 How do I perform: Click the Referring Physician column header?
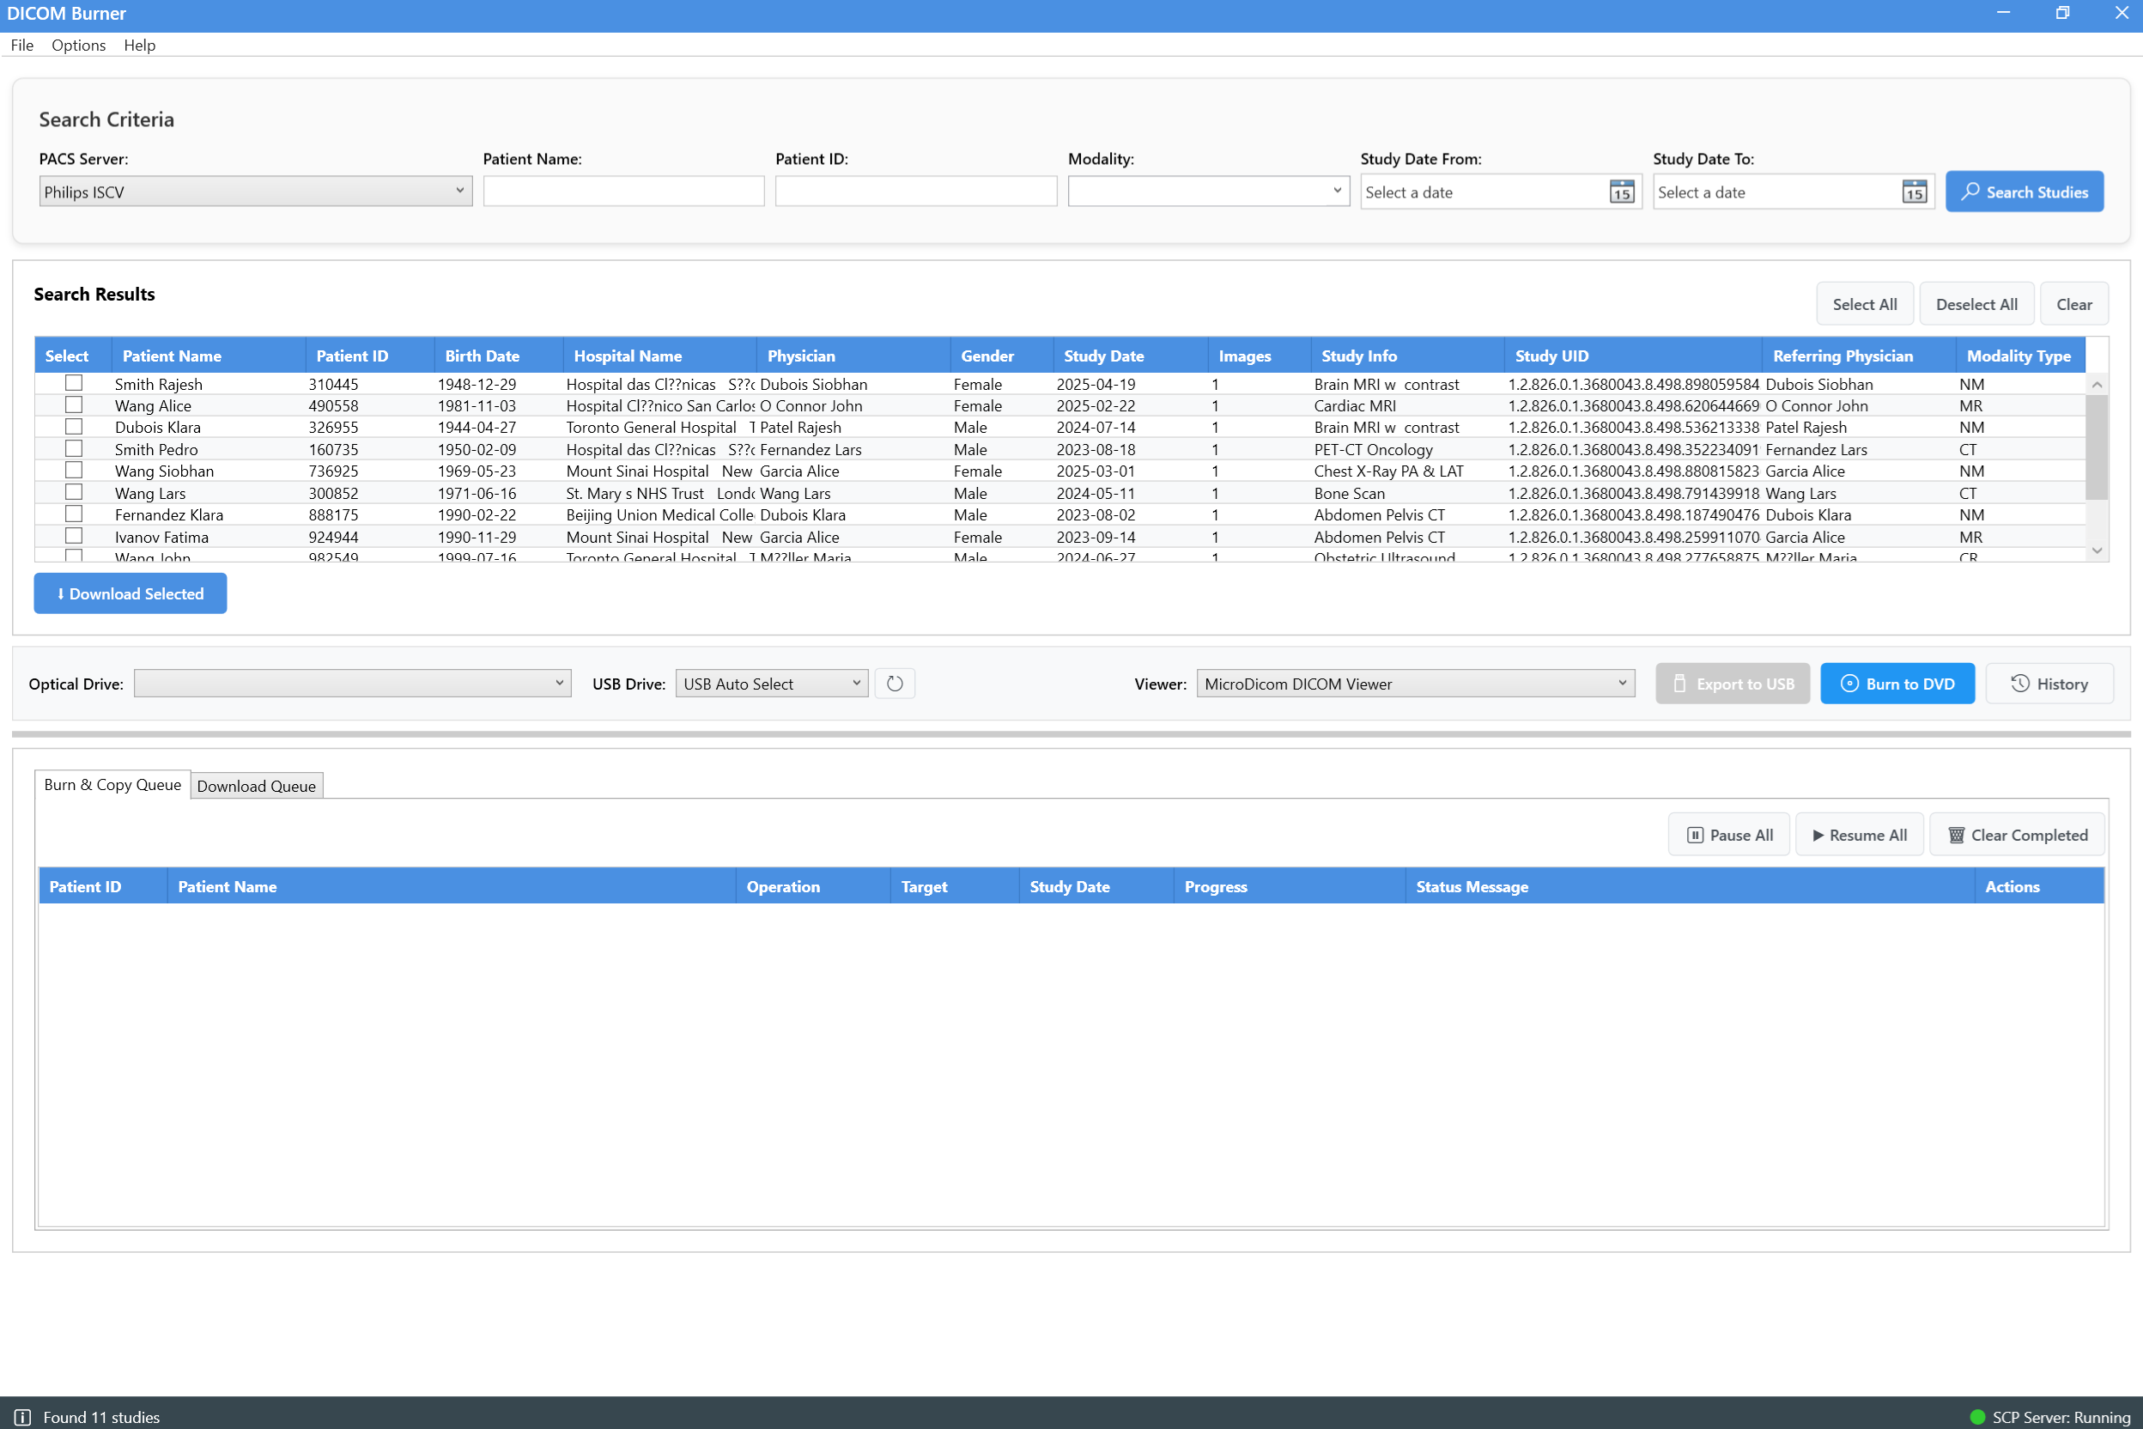coord(1859,356)
